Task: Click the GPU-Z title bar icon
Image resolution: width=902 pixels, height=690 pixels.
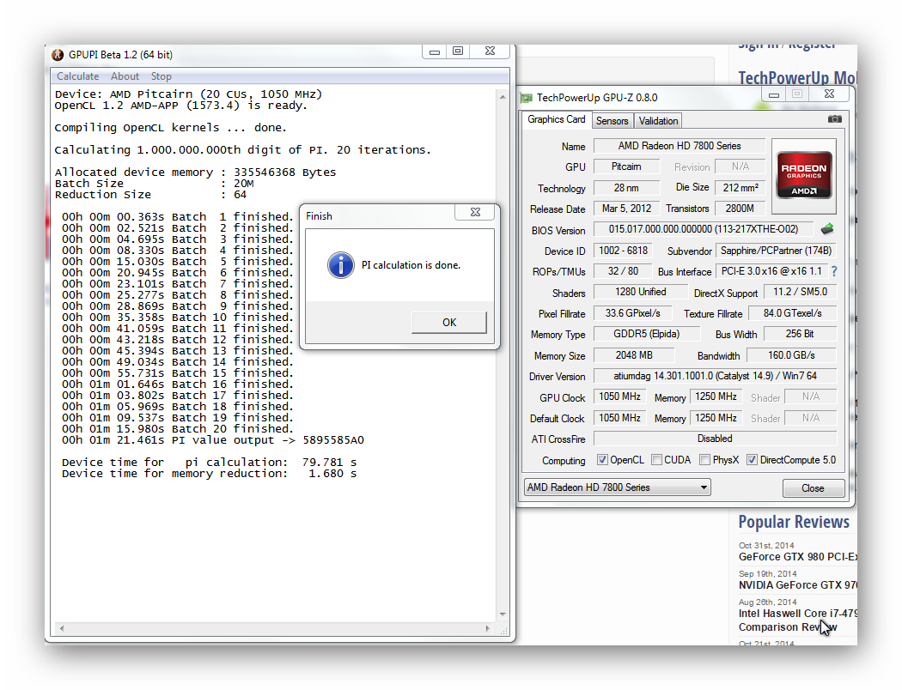Action: click(527, 98)
